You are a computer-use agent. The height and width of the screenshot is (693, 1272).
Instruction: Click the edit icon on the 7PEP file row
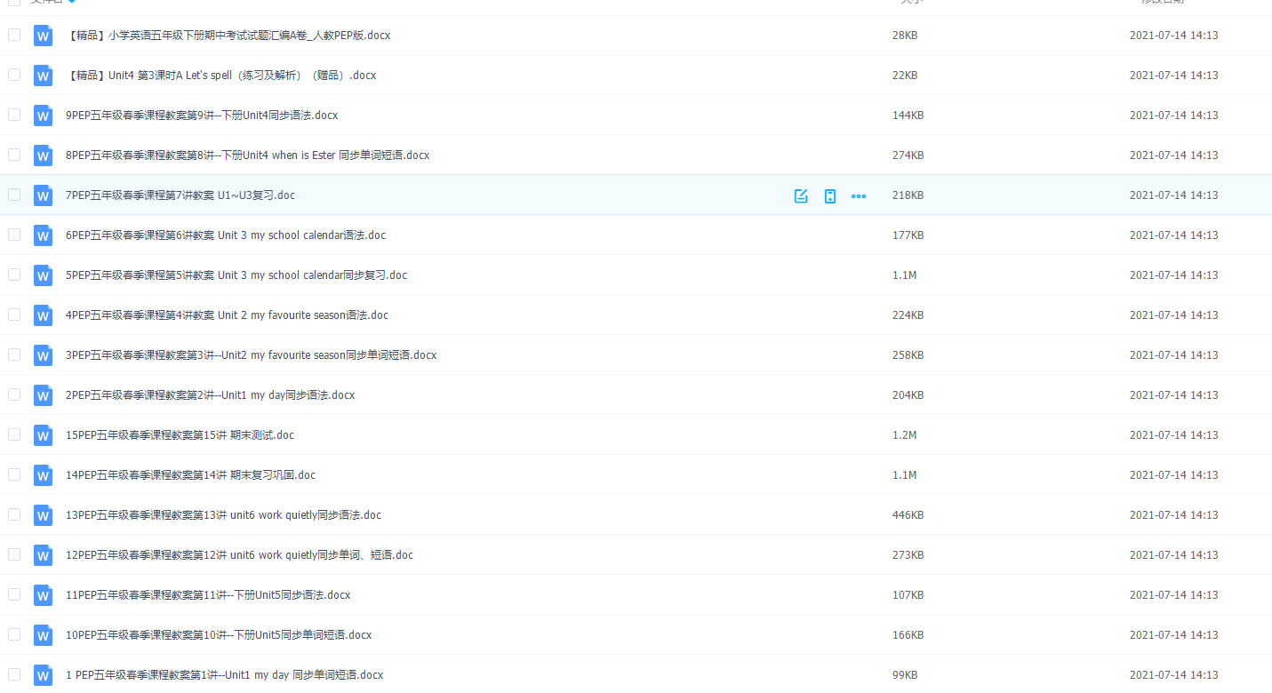(801, 195)
